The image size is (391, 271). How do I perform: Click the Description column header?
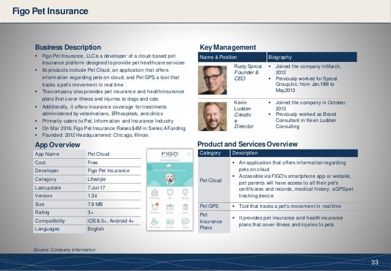(x=294, y=153)
